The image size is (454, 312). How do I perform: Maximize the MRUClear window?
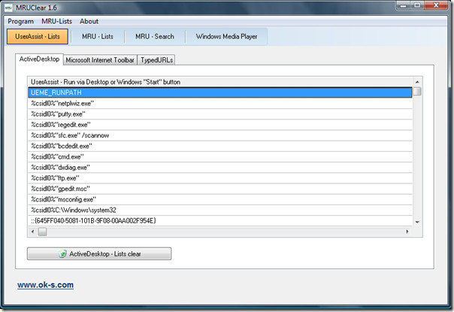(x=417, y=5)
